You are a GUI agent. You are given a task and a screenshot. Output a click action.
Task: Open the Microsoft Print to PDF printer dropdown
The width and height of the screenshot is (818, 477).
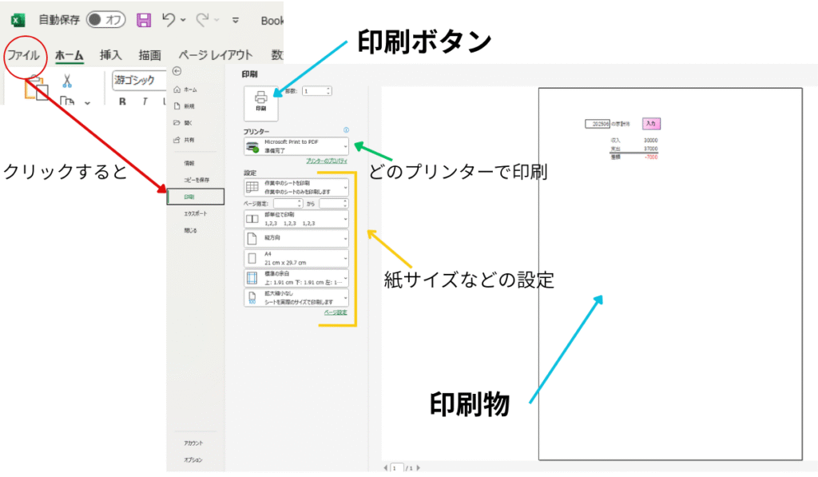pos(296,146)
